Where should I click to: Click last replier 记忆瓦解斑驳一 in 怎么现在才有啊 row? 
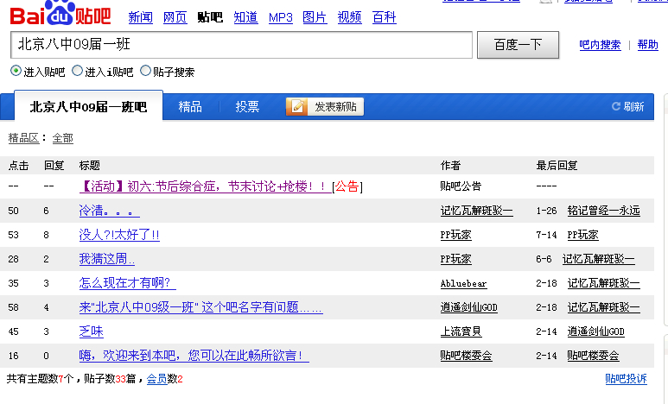tap(604, 283)
